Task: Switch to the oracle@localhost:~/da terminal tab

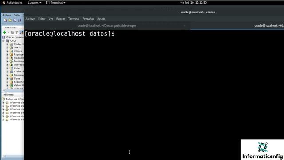Action: (x=269, y=26)
